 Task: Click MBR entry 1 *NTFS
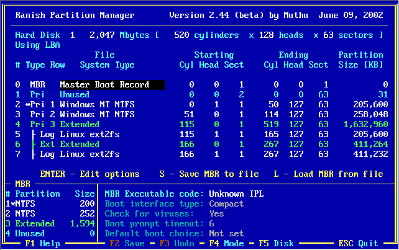[x=50, y=203]
